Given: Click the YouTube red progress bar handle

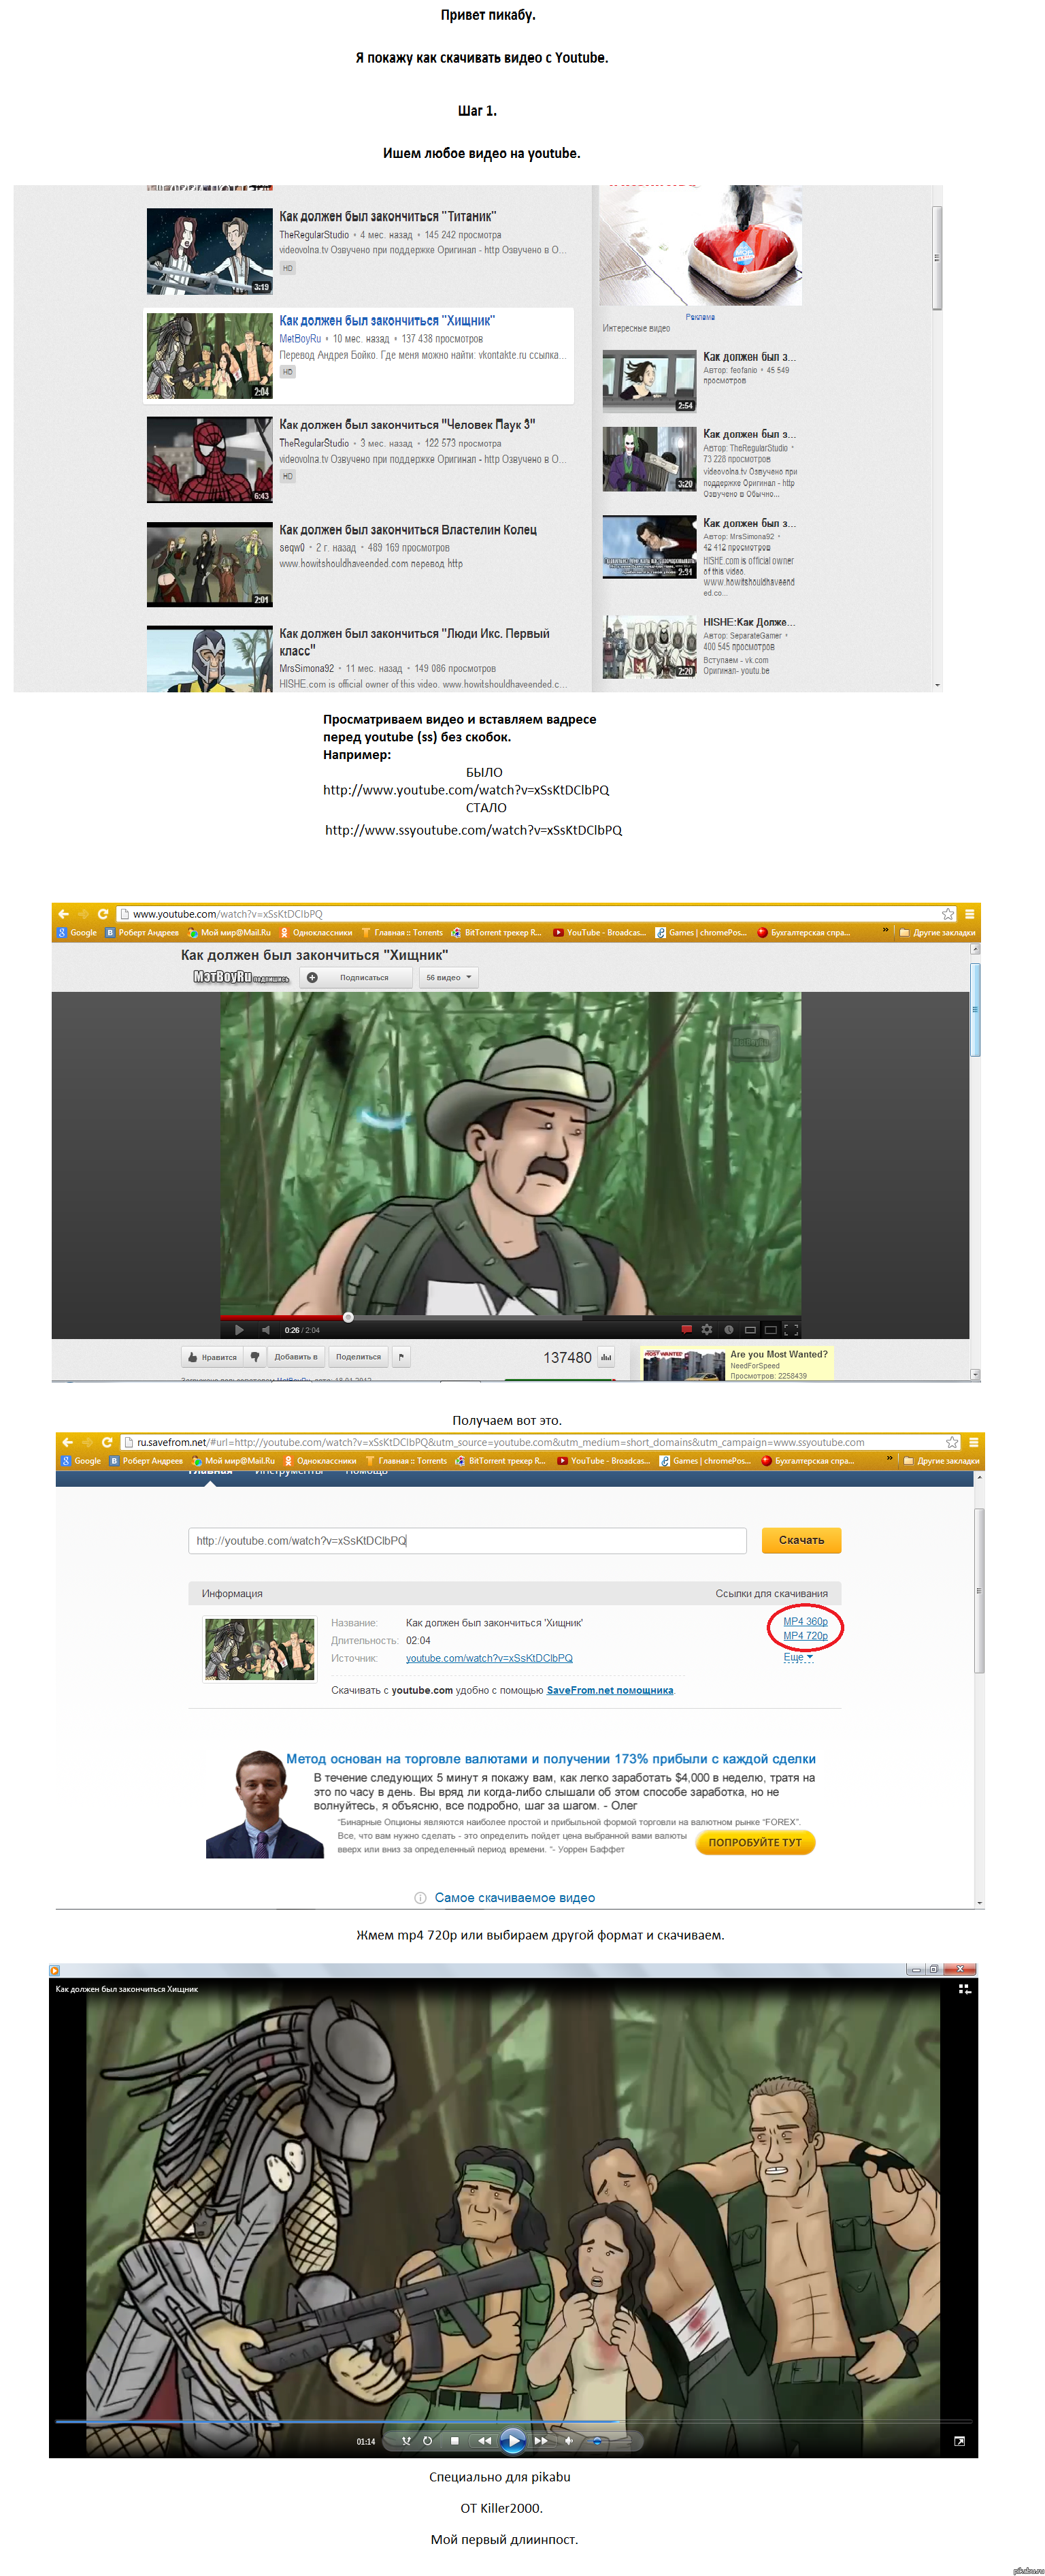Looking at the screenshot, I should click(x=348, y=1317).
